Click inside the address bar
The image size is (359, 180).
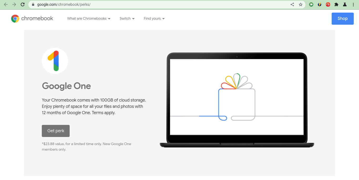click(x=105, y=4)
